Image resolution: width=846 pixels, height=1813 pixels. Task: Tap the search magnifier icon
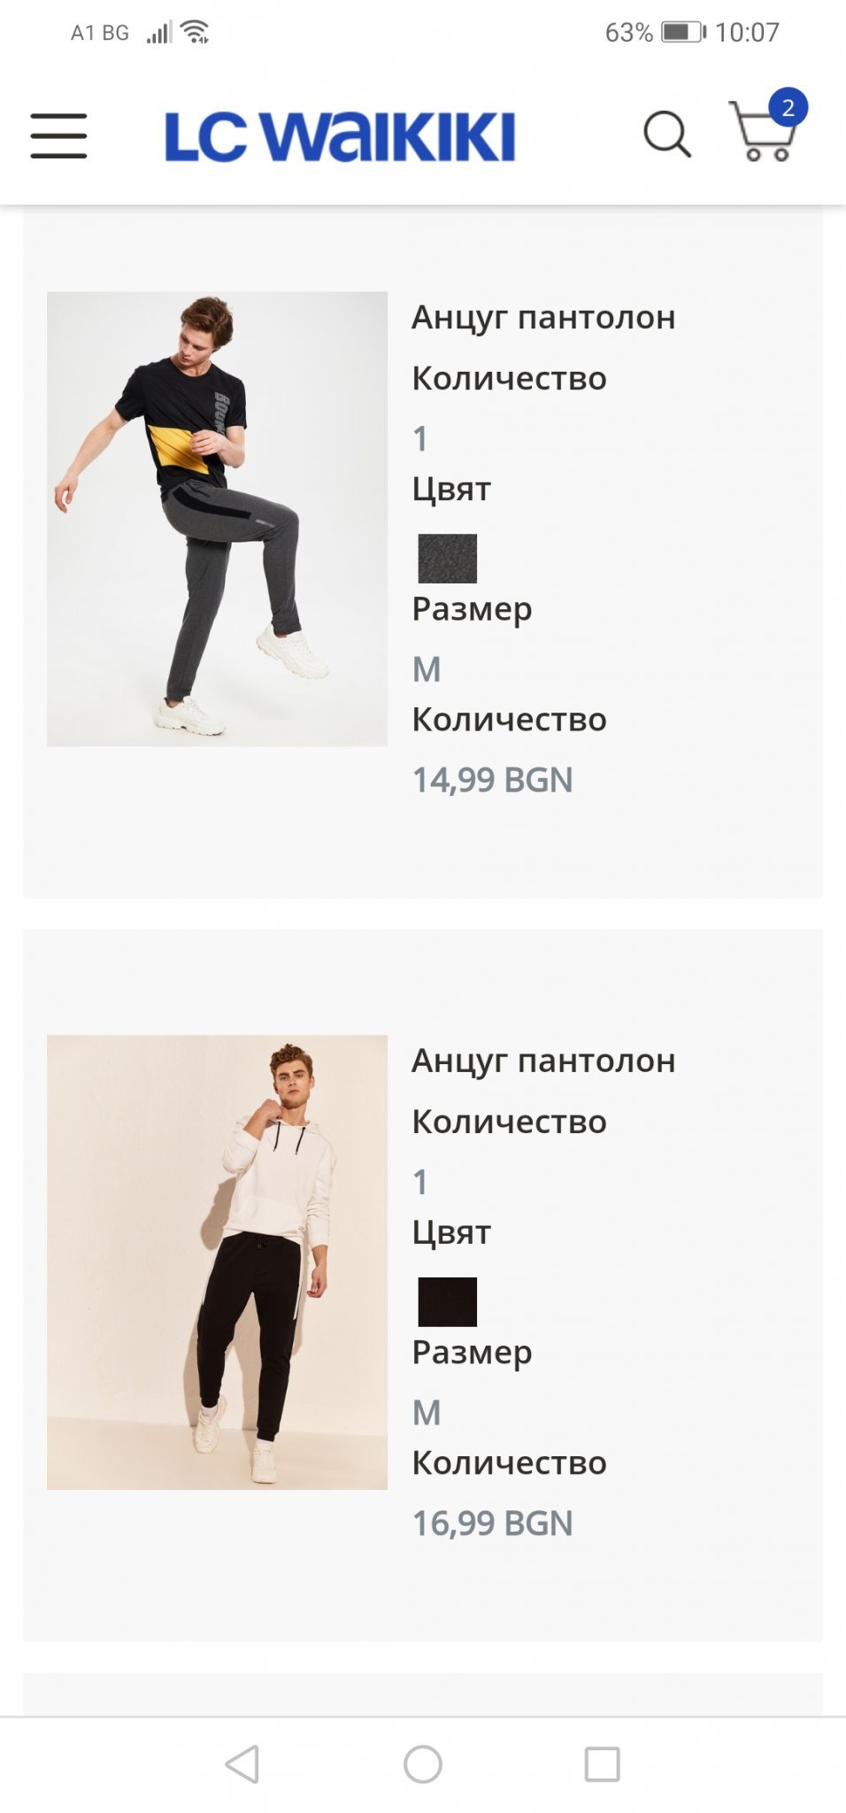coord(666,135)
